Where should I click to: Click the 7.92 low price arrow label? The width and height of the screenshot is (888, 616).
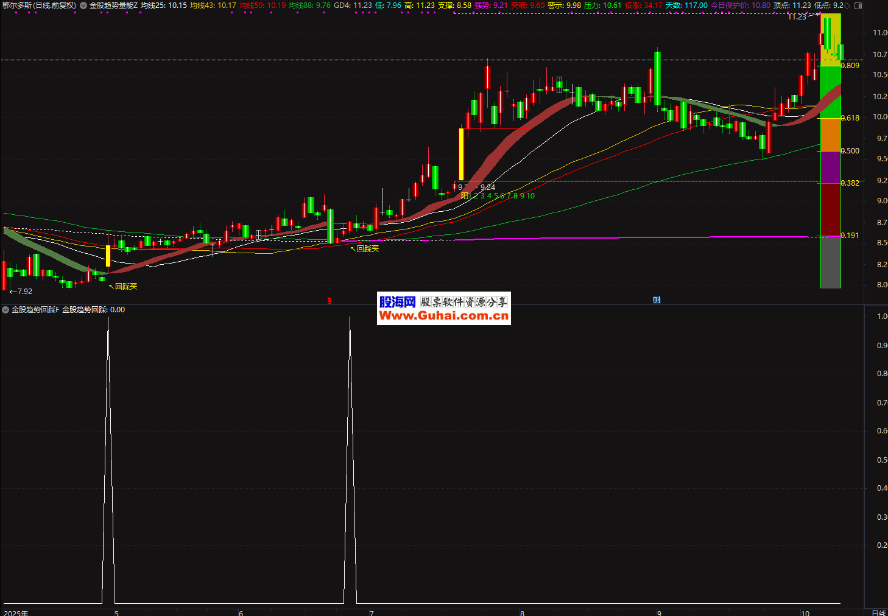point(21,292)
